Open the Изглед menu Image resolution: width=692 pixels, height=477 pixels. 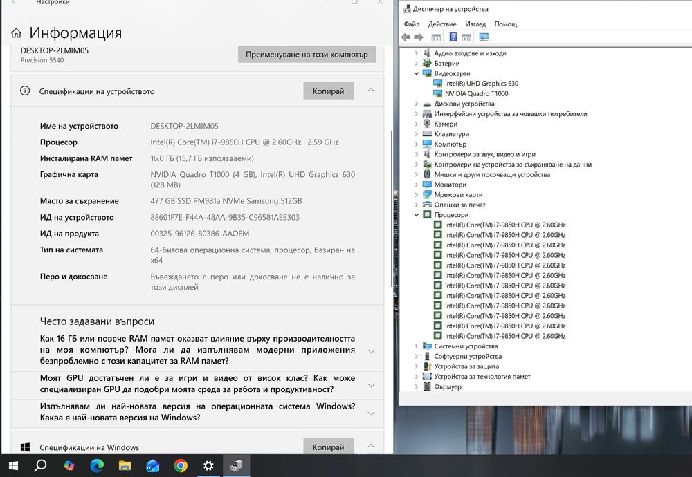click(475, 24)
